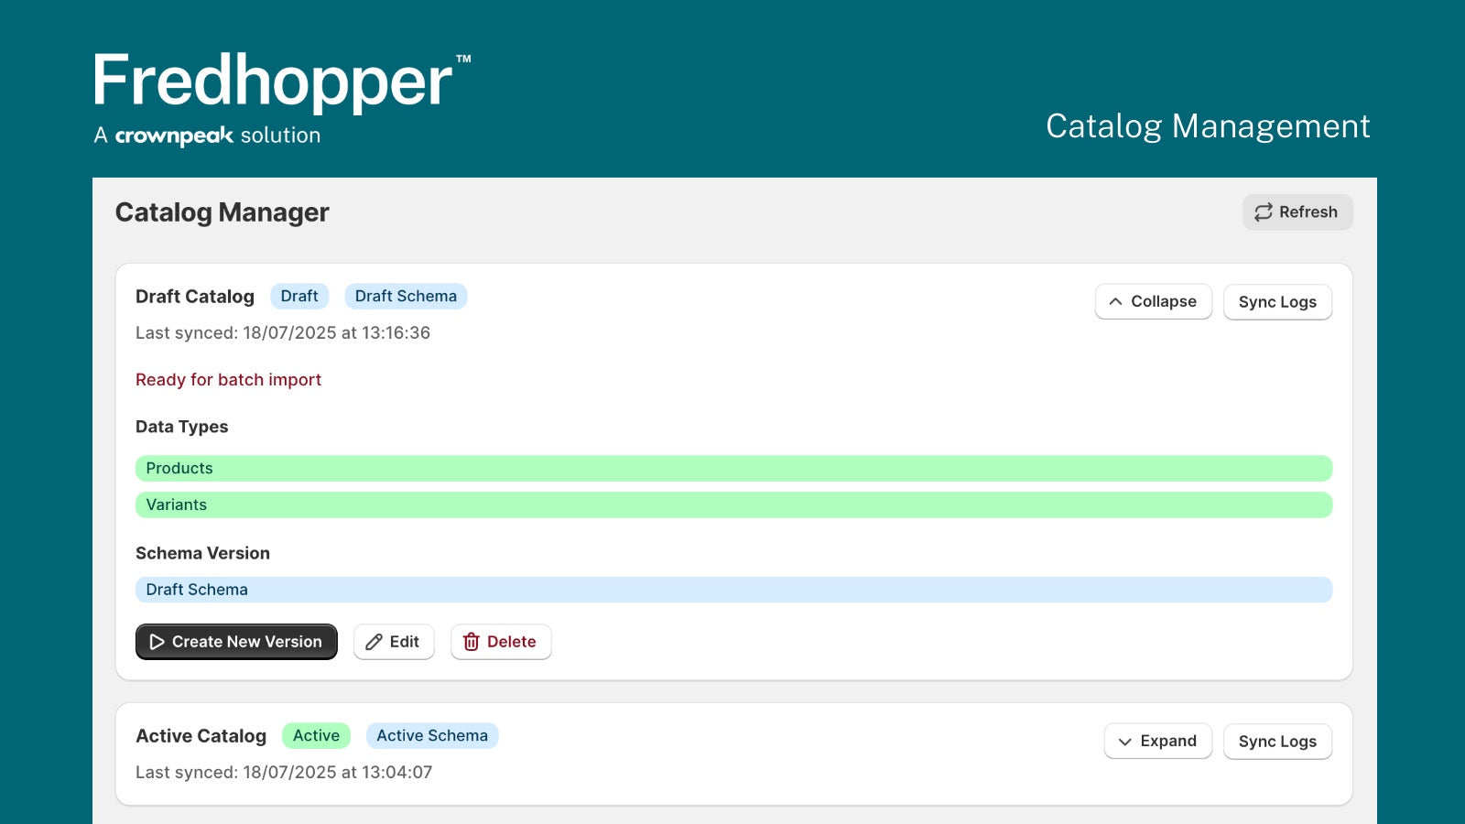This screenshot has height=824, width=1465.
Task: Click the trash can Delete icon
Action: [471, 642]
